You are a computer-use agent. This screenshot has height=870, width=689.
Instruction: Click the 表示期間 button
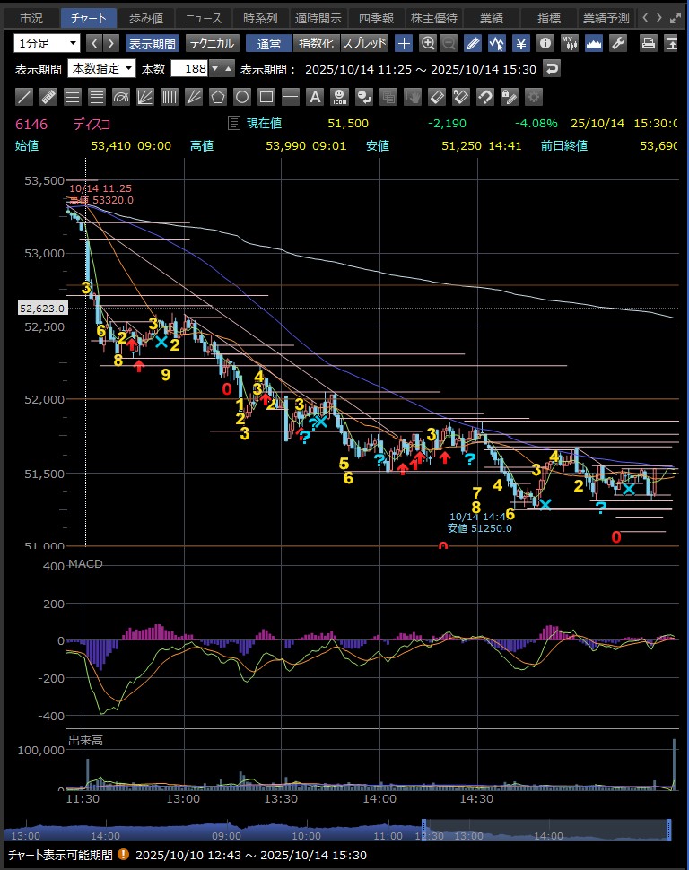tap(152, 43)
